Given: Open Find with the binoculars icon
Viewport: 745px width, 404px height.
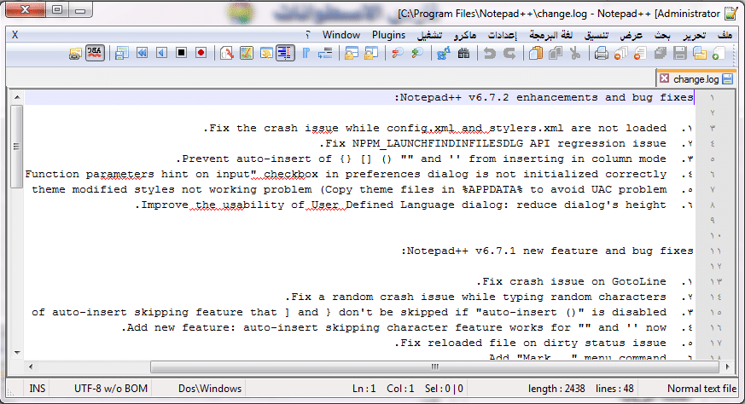Looking at the screenshot, I should tap(463, 53).
